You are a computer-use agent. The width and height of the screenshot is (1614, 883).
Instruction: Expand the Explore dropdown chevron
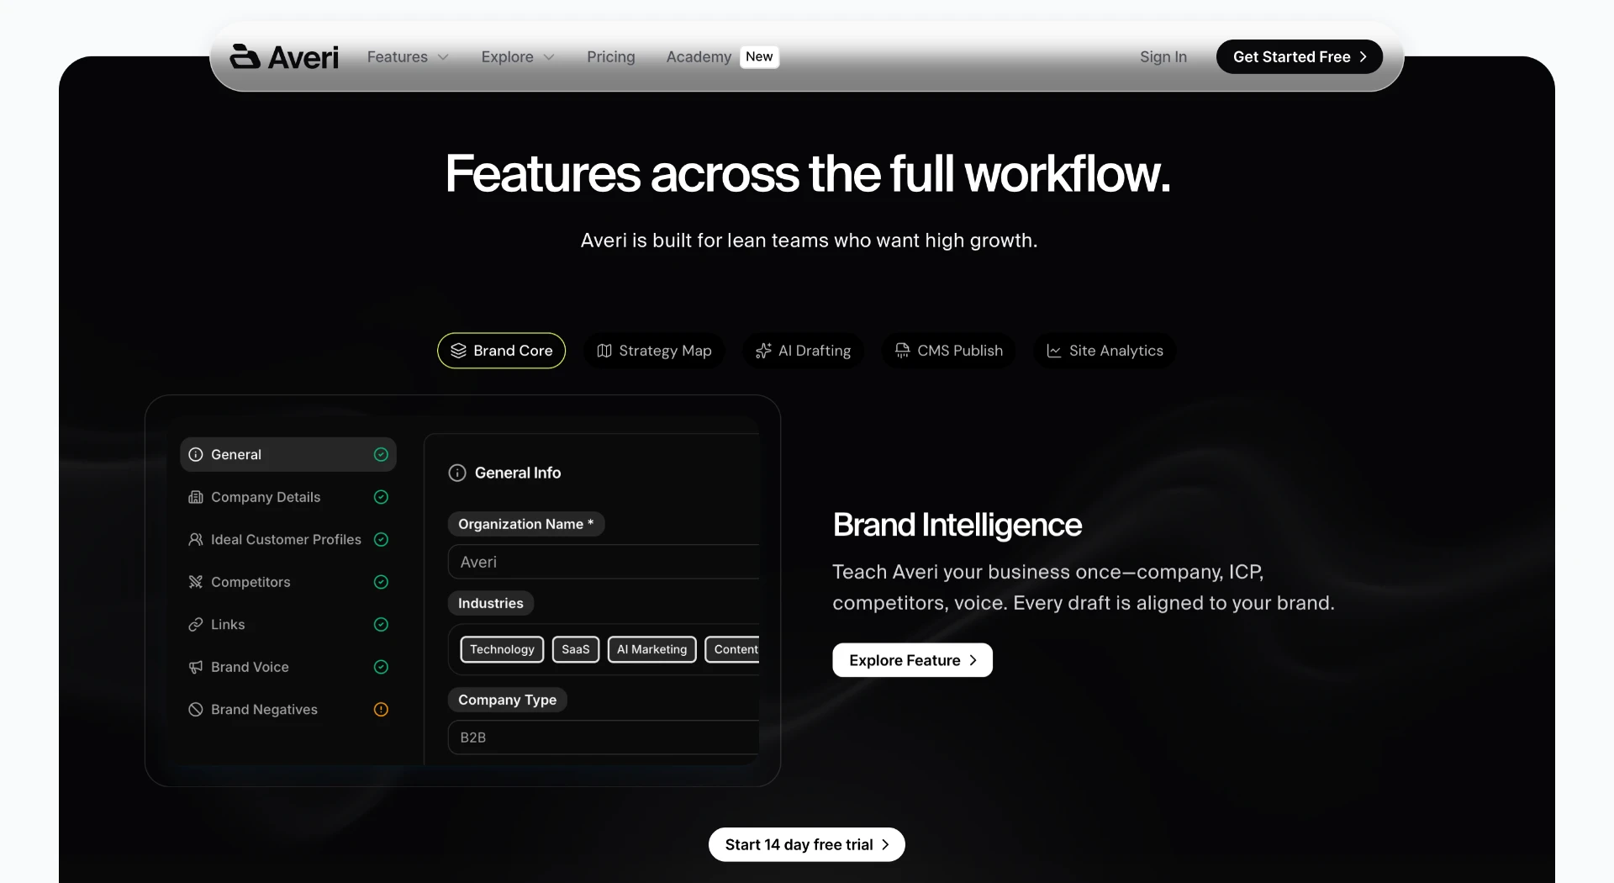coord(549,57)
